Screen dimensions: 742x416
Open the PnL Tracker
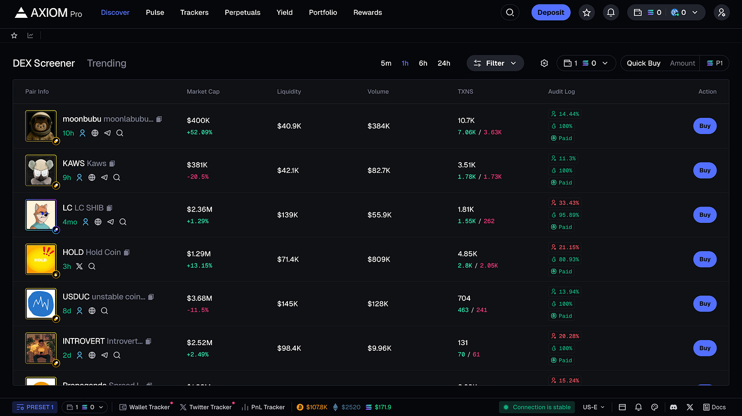tap(263, 407)
